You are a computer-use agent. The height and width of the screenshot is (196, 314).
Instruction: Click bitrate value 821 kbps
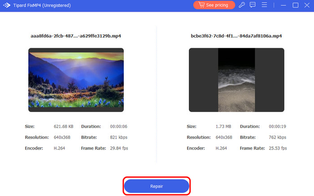[118, 137]
